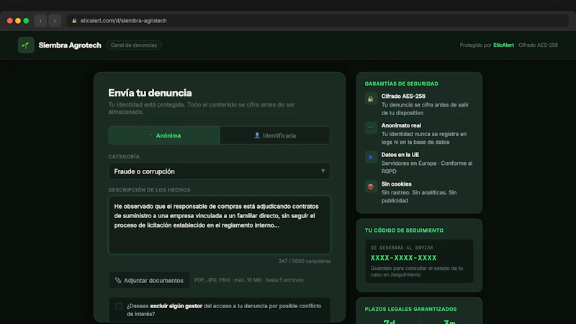
Task: Click the Sin rastreo. Sin analíticas text
Action: [419, 197]
